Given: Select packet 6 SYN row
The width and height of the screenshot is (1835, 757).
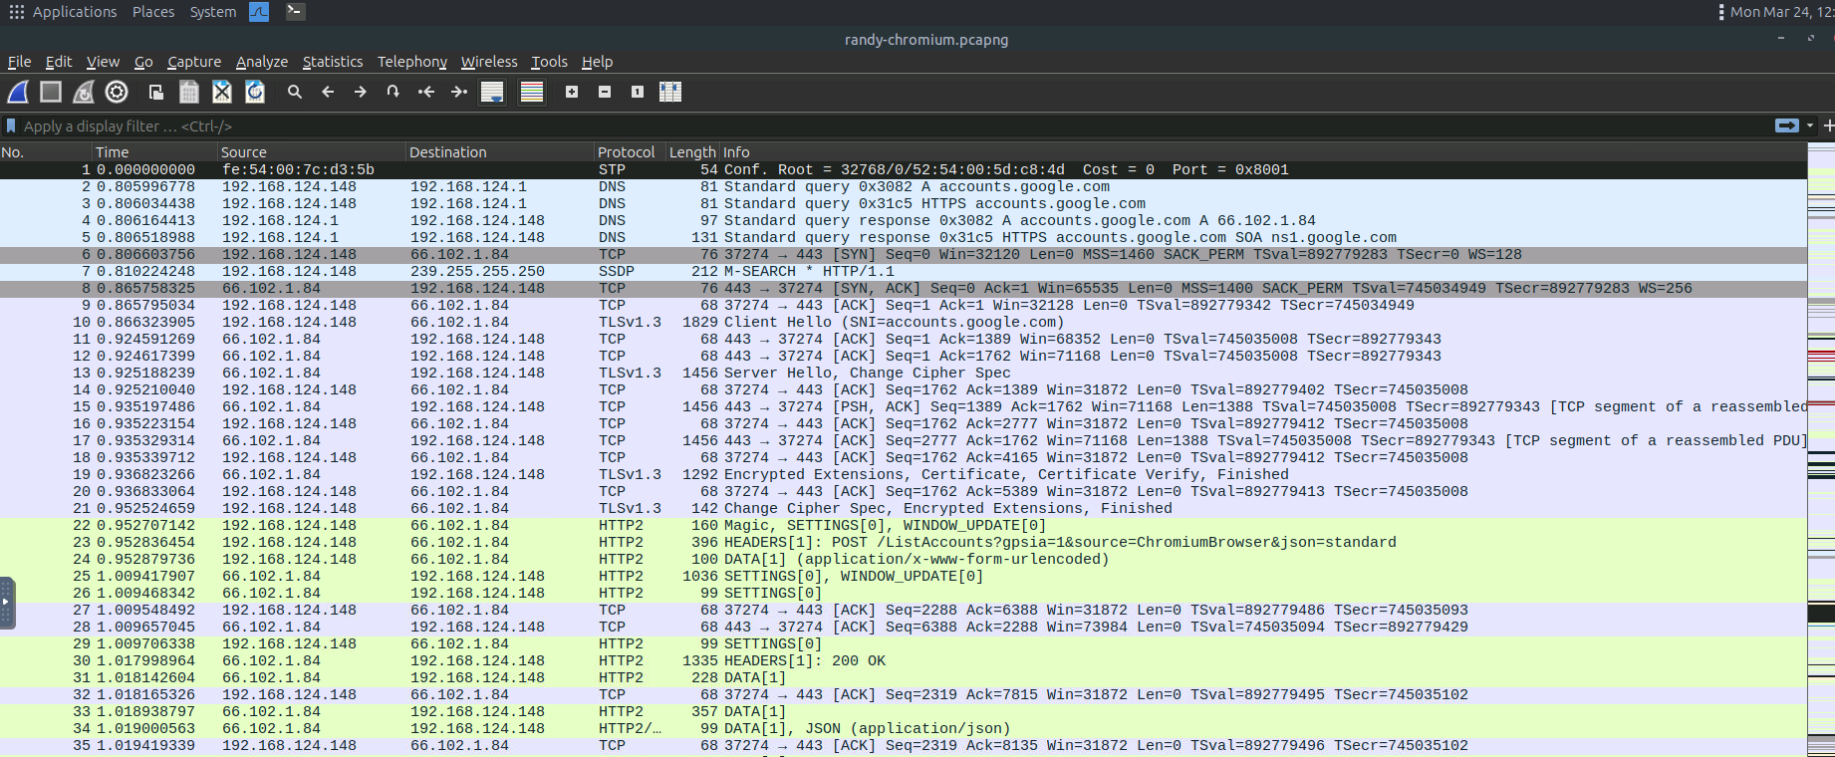Looking at the screenshot, I should pyautogui.click(x=903, y=255).
